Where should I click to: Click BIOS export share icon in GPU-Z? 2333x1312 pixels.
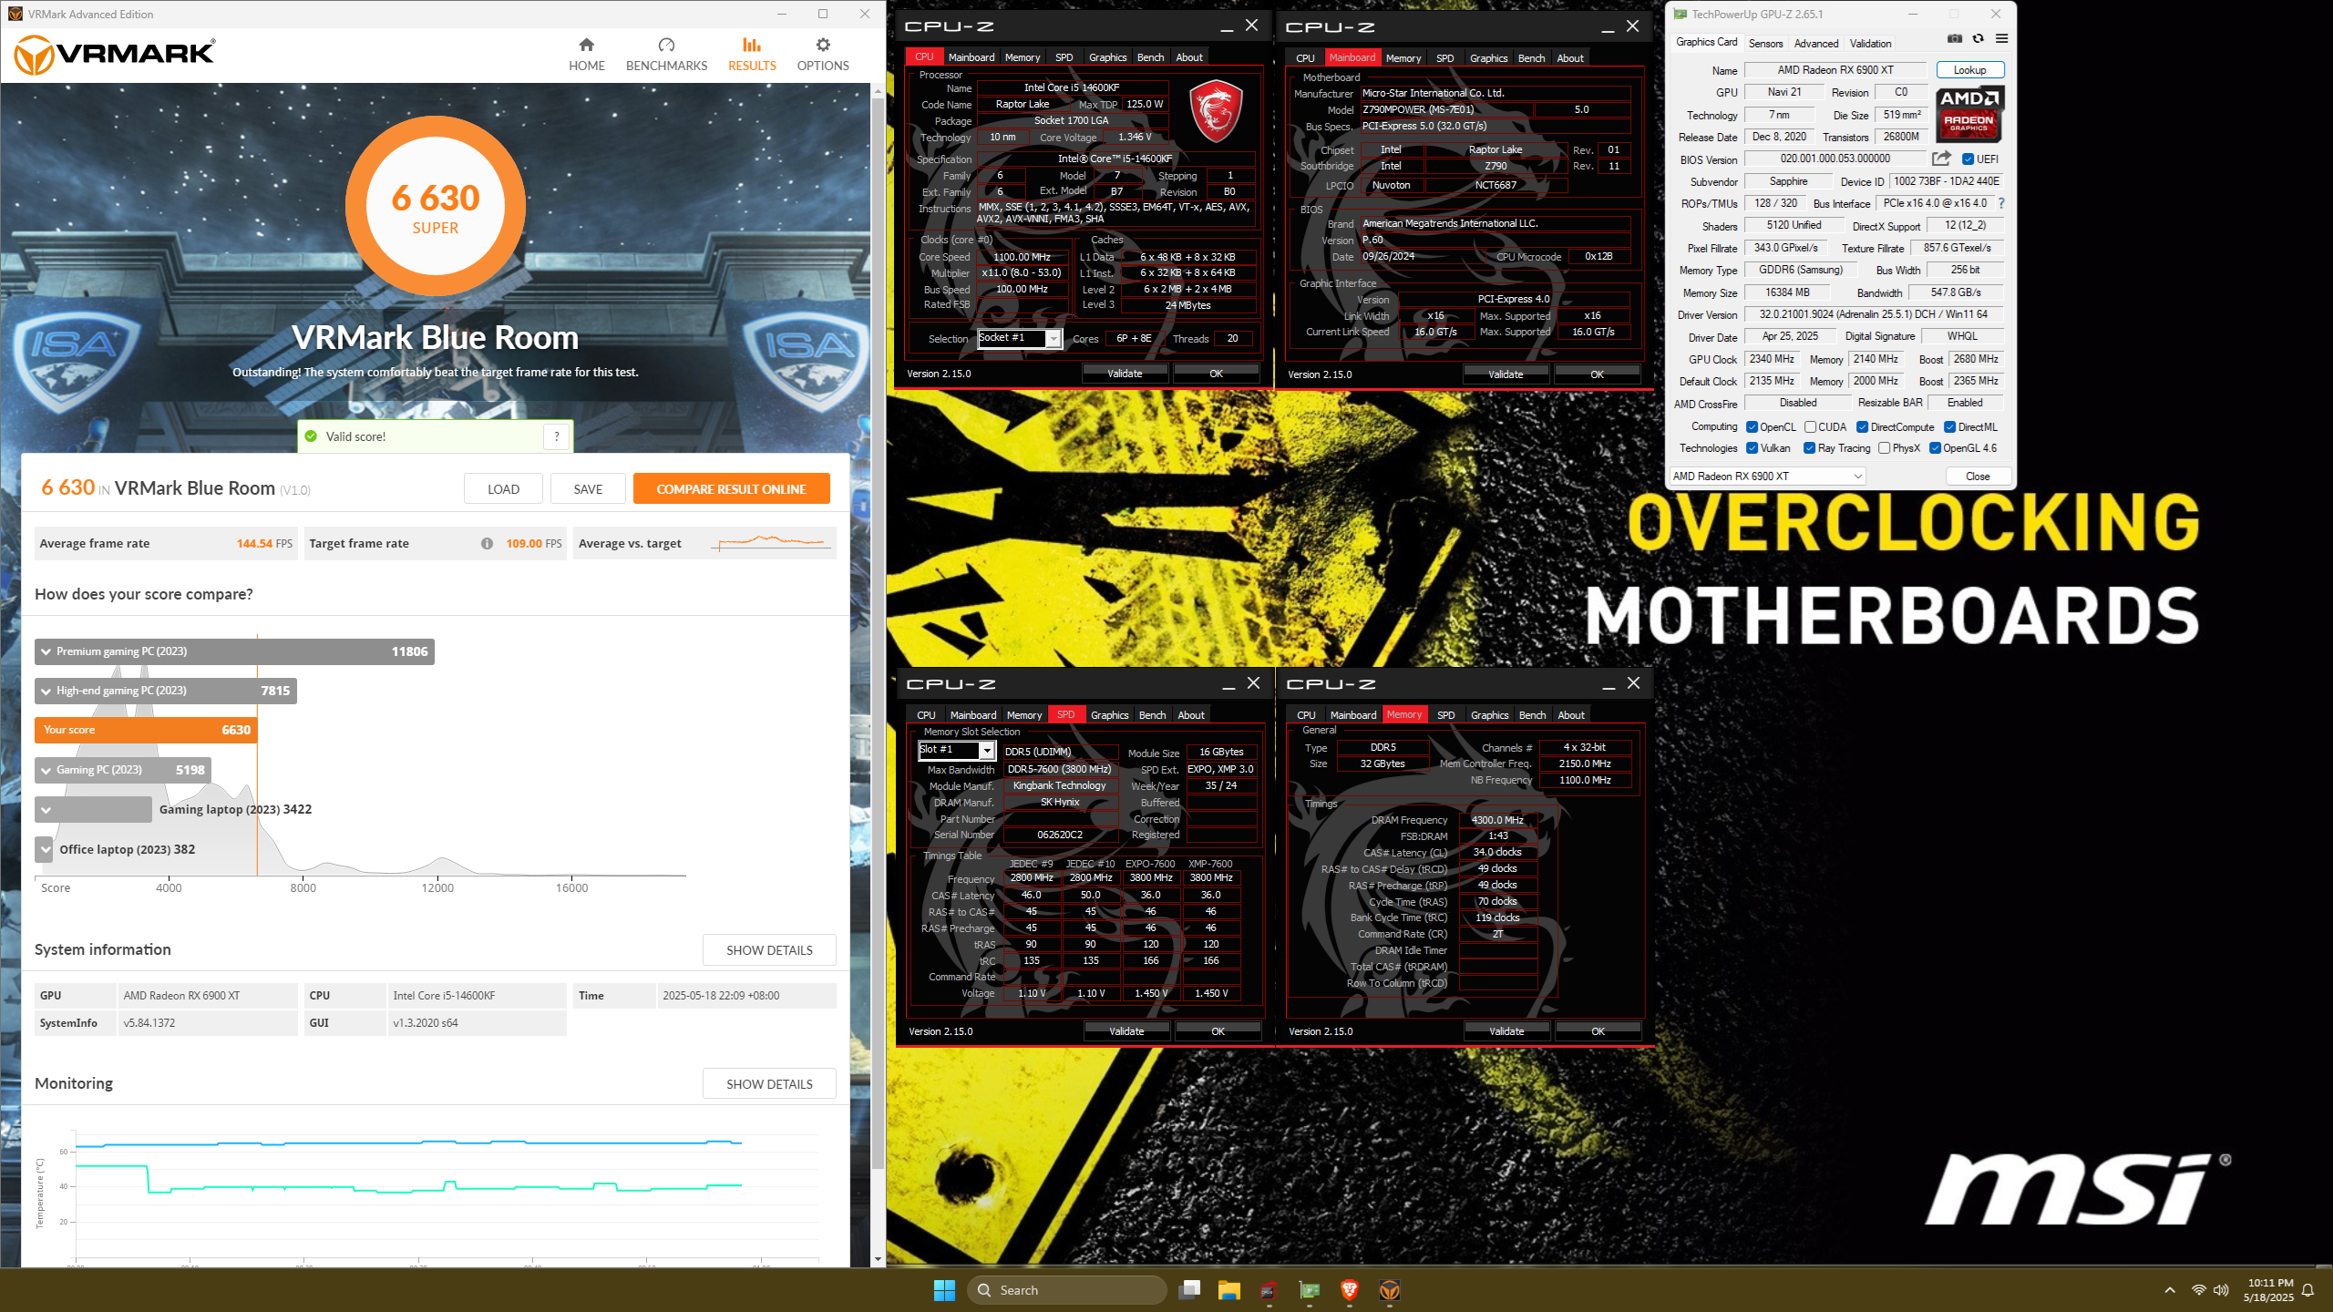[x=1941, y=159]
